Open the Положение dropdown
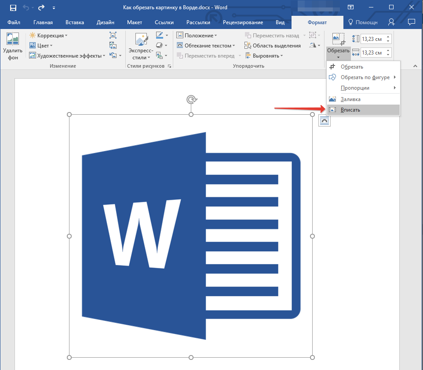Image resolution: width=423 pixels, height=370 pixels. pos(197,35)
